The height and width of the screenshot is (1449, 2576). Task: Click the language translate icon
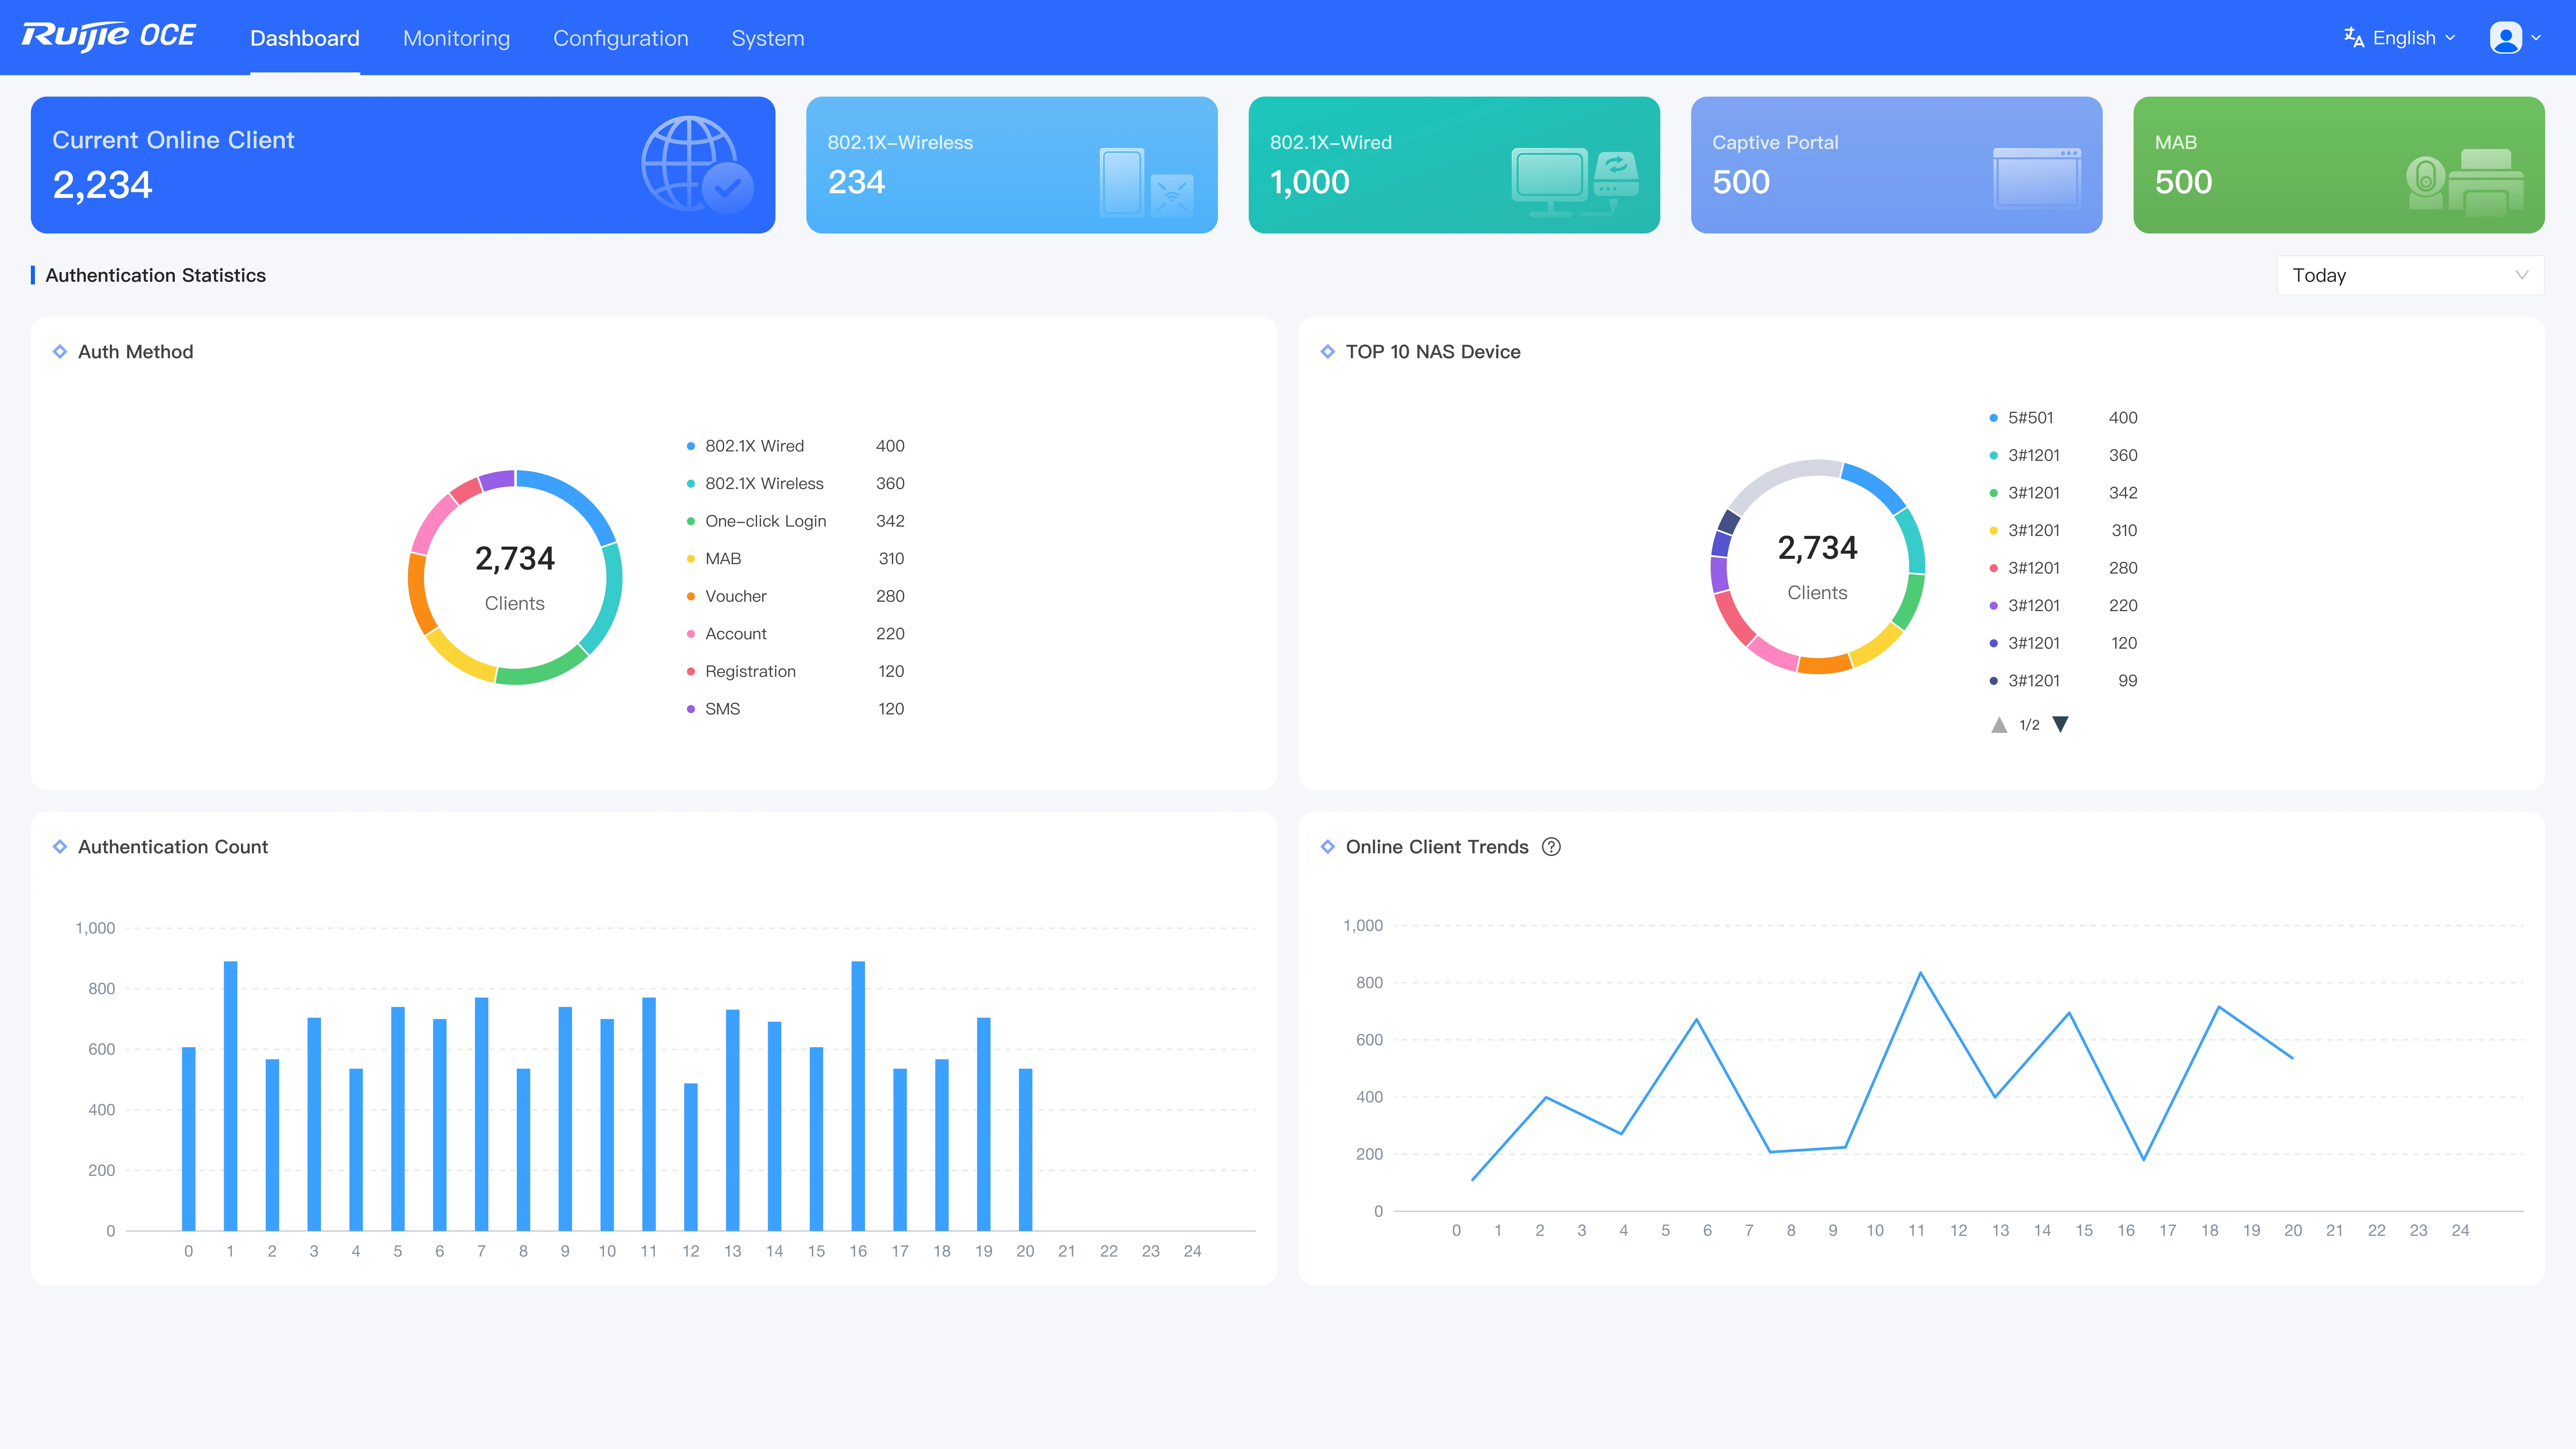[x=2354, y=38]
